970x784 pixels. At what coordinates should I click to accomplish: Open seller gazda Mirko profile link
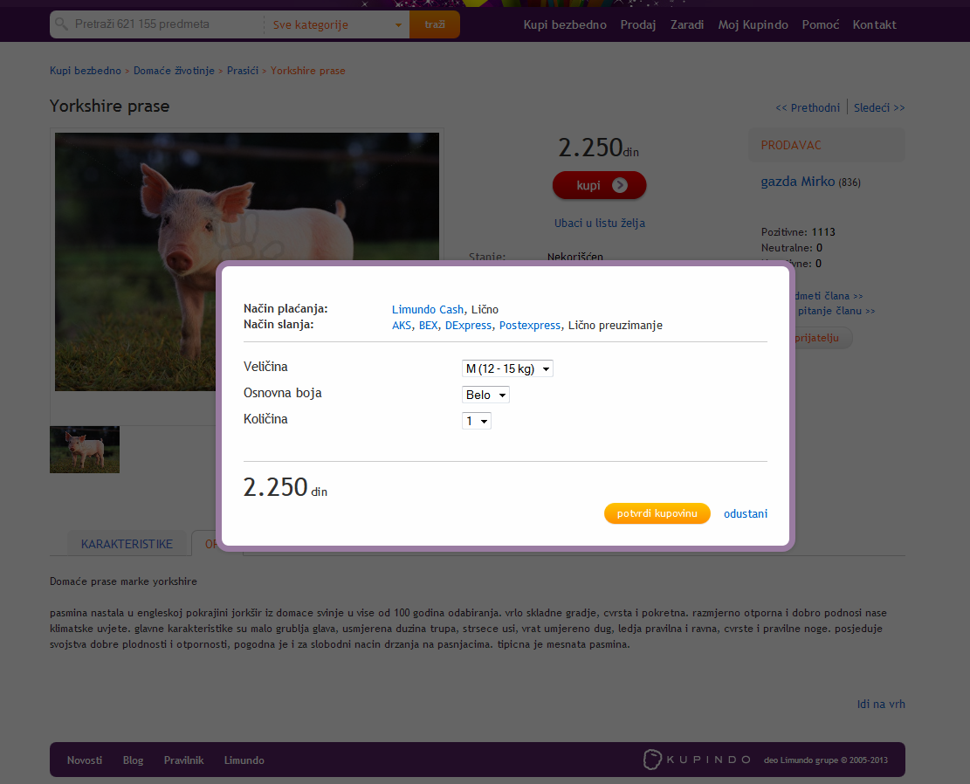tap(798, 182)
